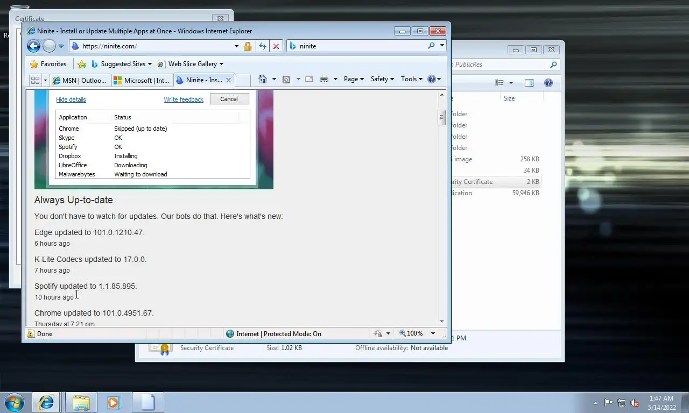
Task: Click the Print icon
Action: (x=324, y=79)
